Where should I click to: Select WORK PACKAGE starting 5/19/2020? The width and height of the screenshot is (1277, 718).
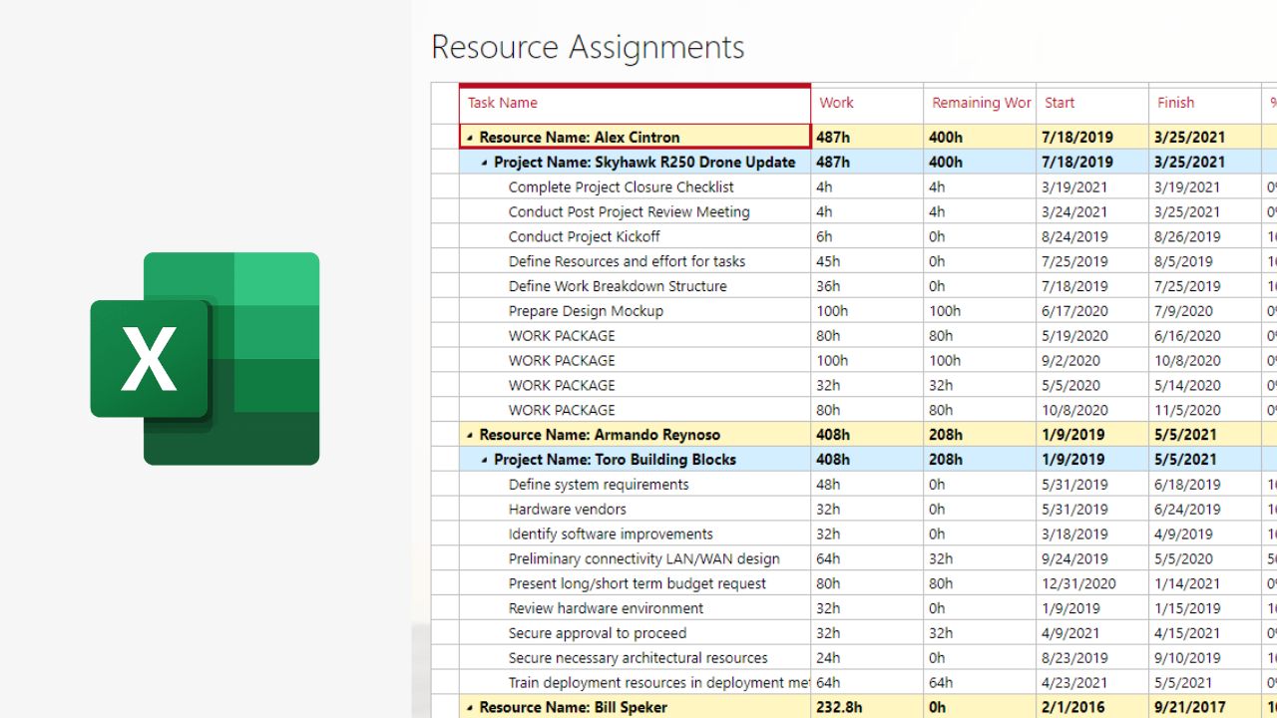coord(562,336)
